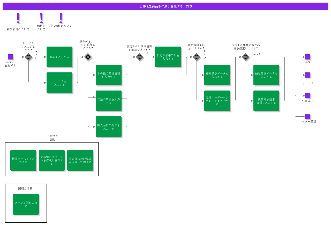Open the 商品を入力する process box

click(59, 57)
